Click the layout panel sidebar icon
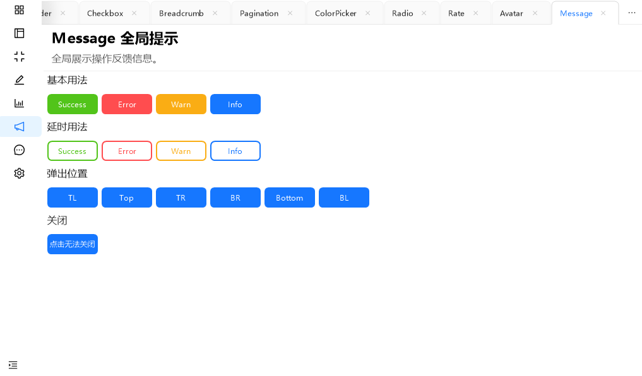The image size is (642, 376). pos(19,33)
